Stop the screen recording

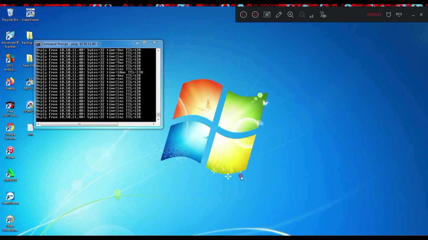[x=255, y=15]
